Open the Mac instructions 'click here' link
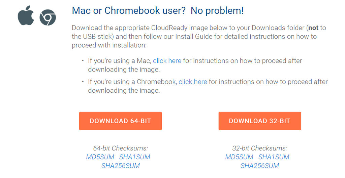The width and height of the screenshot is (345, 178). (167, 61)
